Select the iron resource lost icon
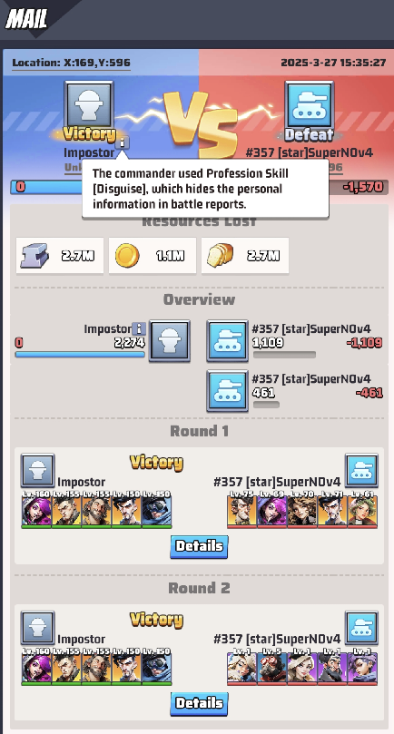Image resolution: width=394 pixels, height=734 pixels. click(34, 256)
